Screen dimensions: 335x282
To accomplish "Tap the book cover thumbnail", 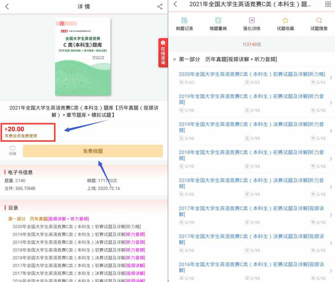I will [x=83, y=56].
